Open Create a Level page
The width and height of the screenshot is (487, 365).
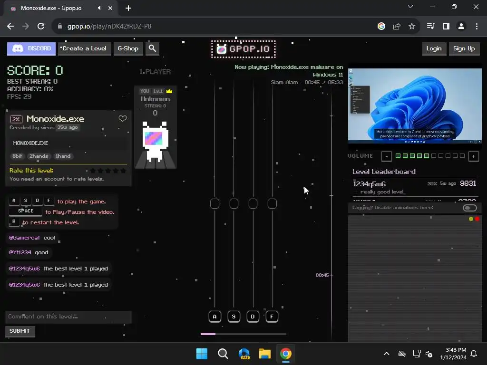click(85, 49)
